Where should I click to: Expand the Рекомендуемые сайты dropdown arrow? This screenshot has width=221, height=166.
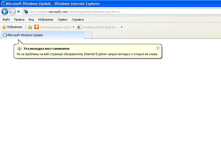(73, 27)
